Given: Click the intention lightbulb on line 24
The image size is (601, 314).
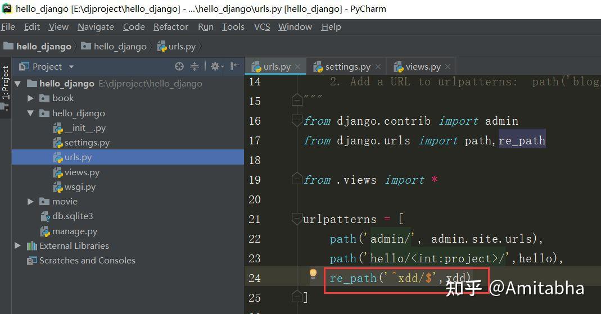Looking at the screenshot, I should [313, 274].
